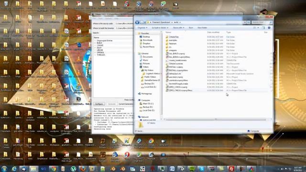Create a New folder from the toolbar
306x172 pixels.
pyautogui.click(x=202, y=28)
